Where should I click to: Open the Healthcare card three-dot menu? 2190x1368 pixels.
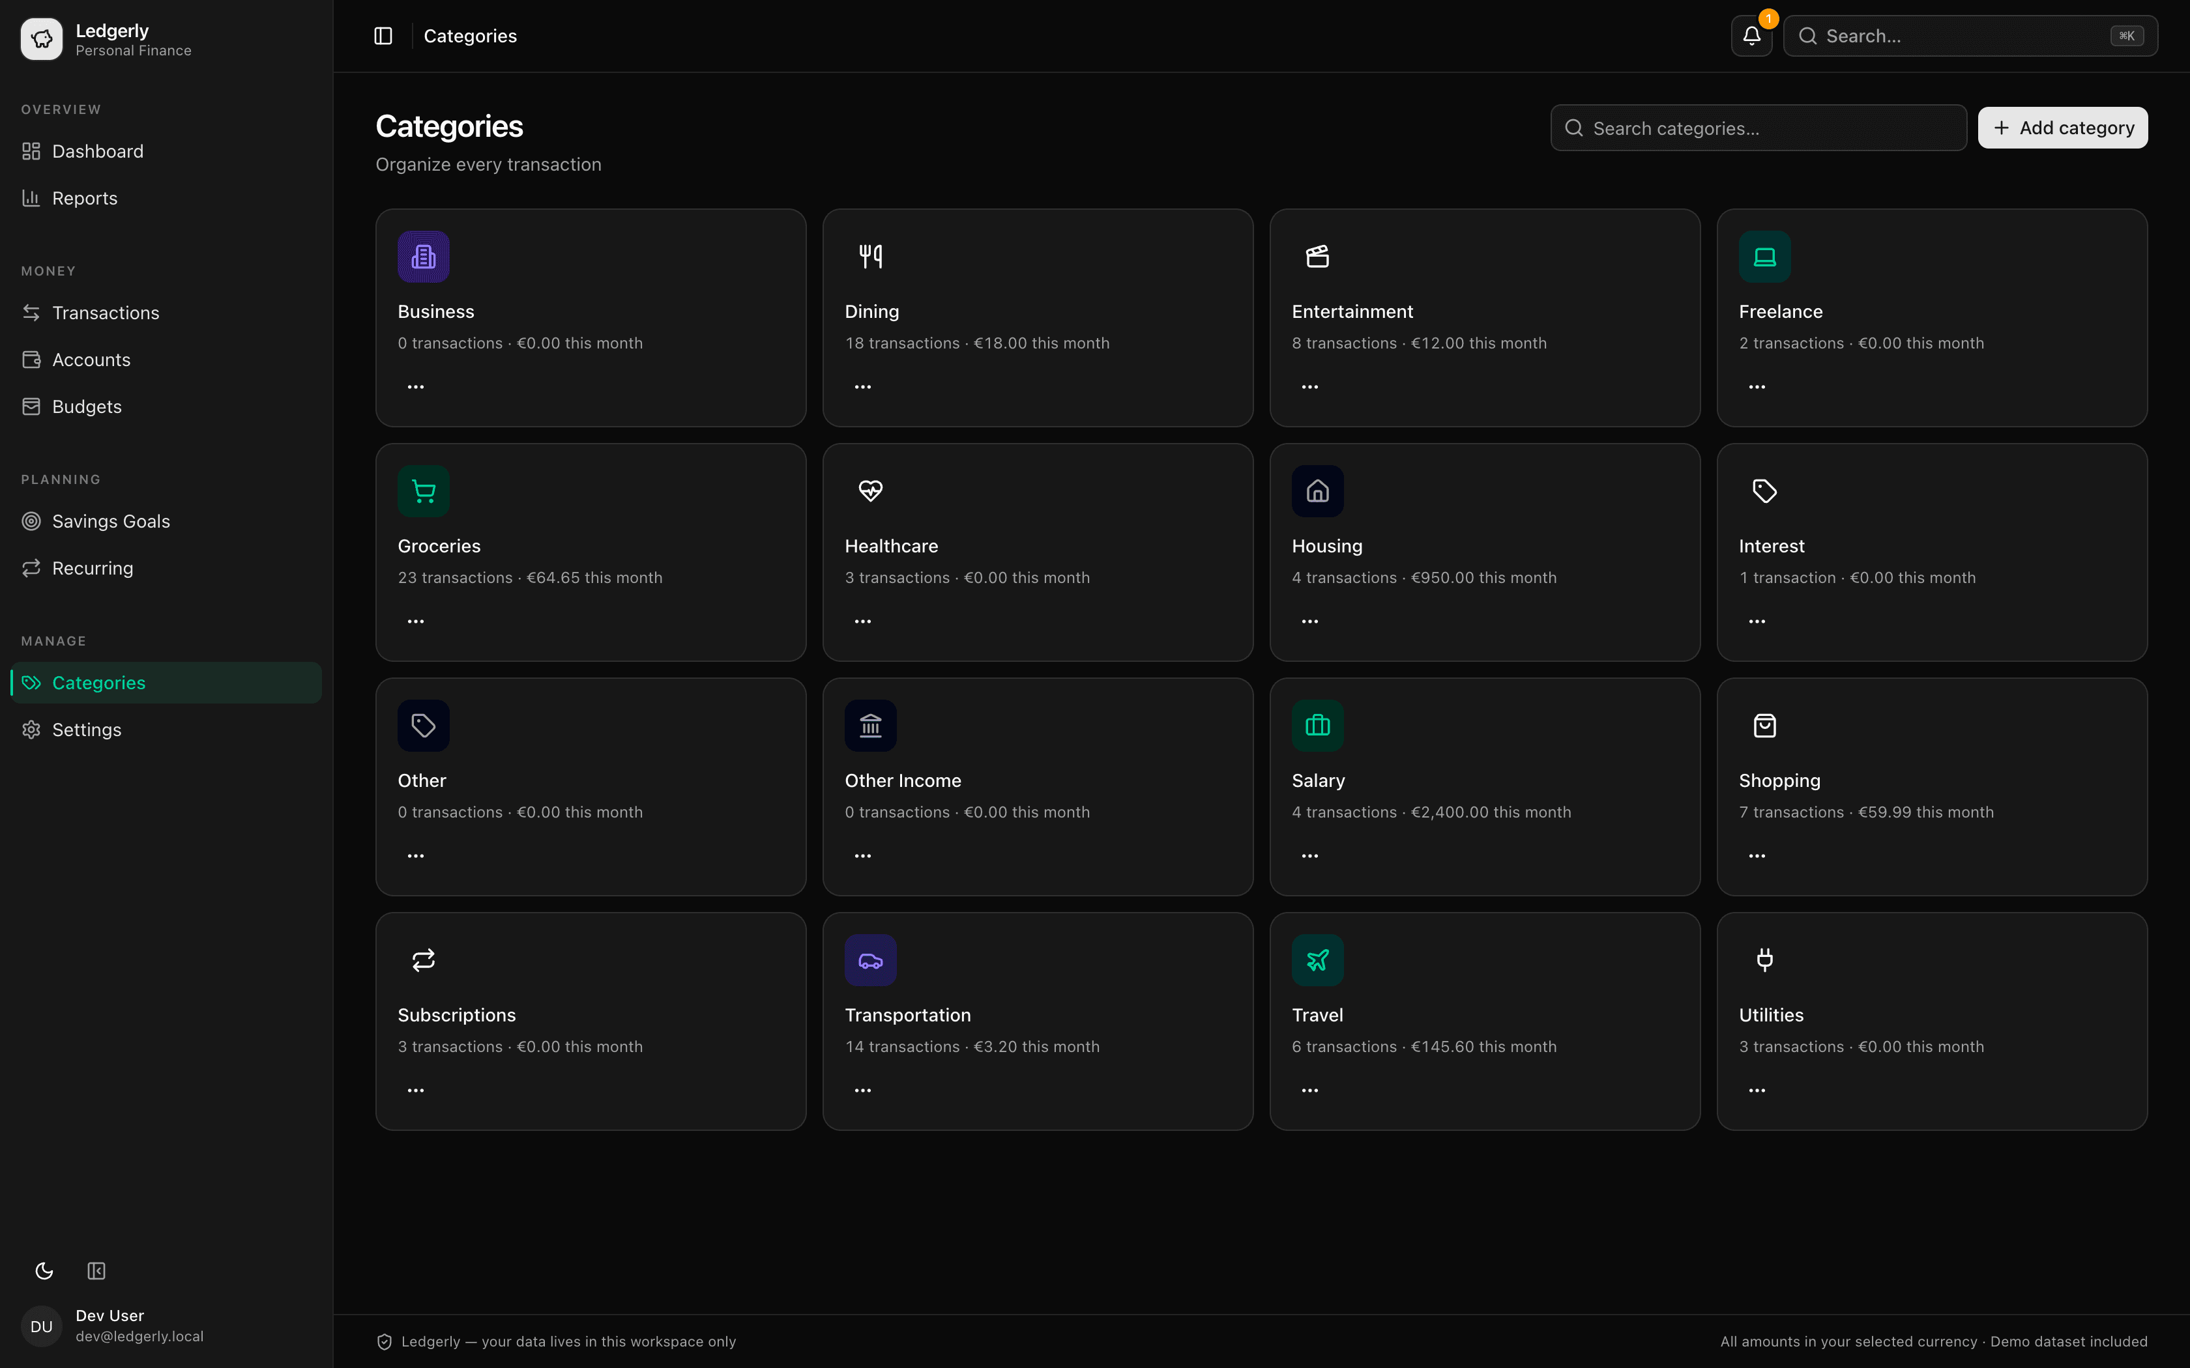862,621
